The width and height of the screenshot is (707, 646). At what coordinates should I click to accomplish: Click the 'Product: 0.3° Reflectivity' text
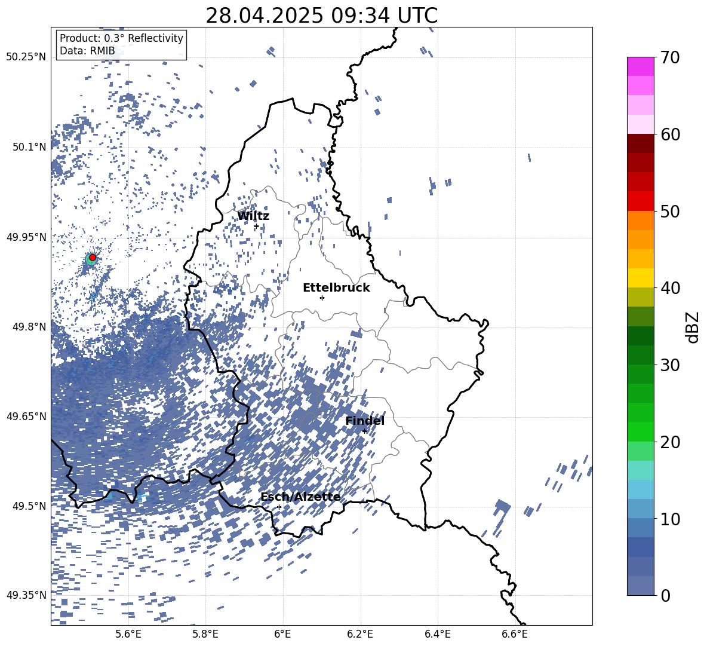click(121, 38)
